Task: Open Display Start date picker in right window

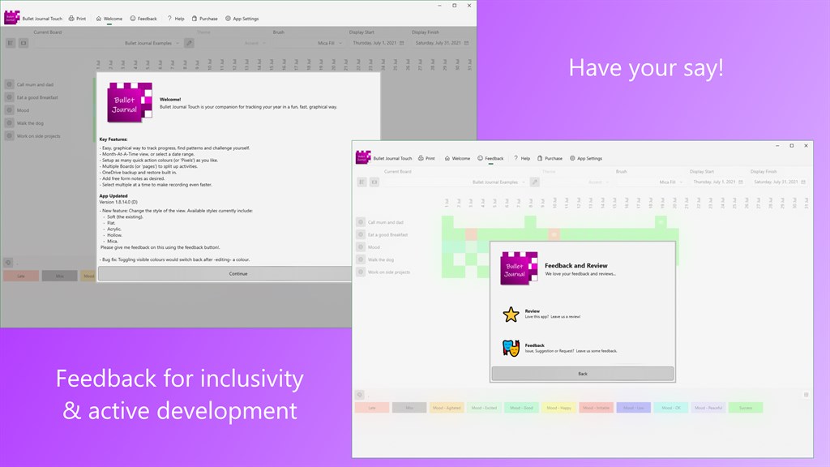Action: [x=718, y=182]
